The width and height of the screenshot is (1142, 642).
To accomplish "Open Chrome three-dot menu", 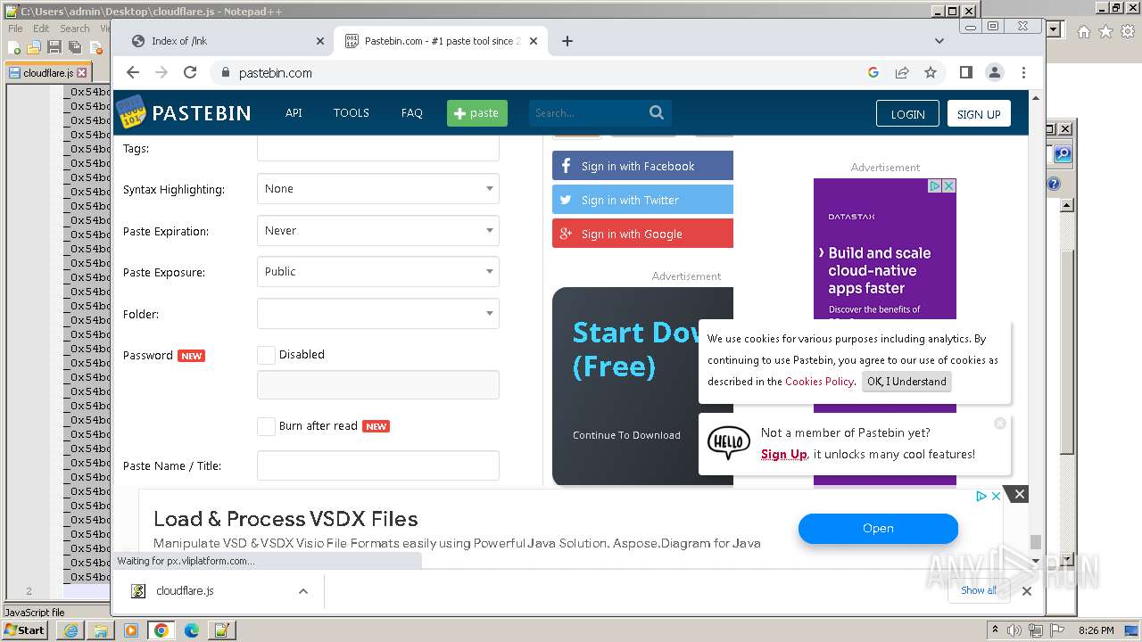I will pos(1024,73).
